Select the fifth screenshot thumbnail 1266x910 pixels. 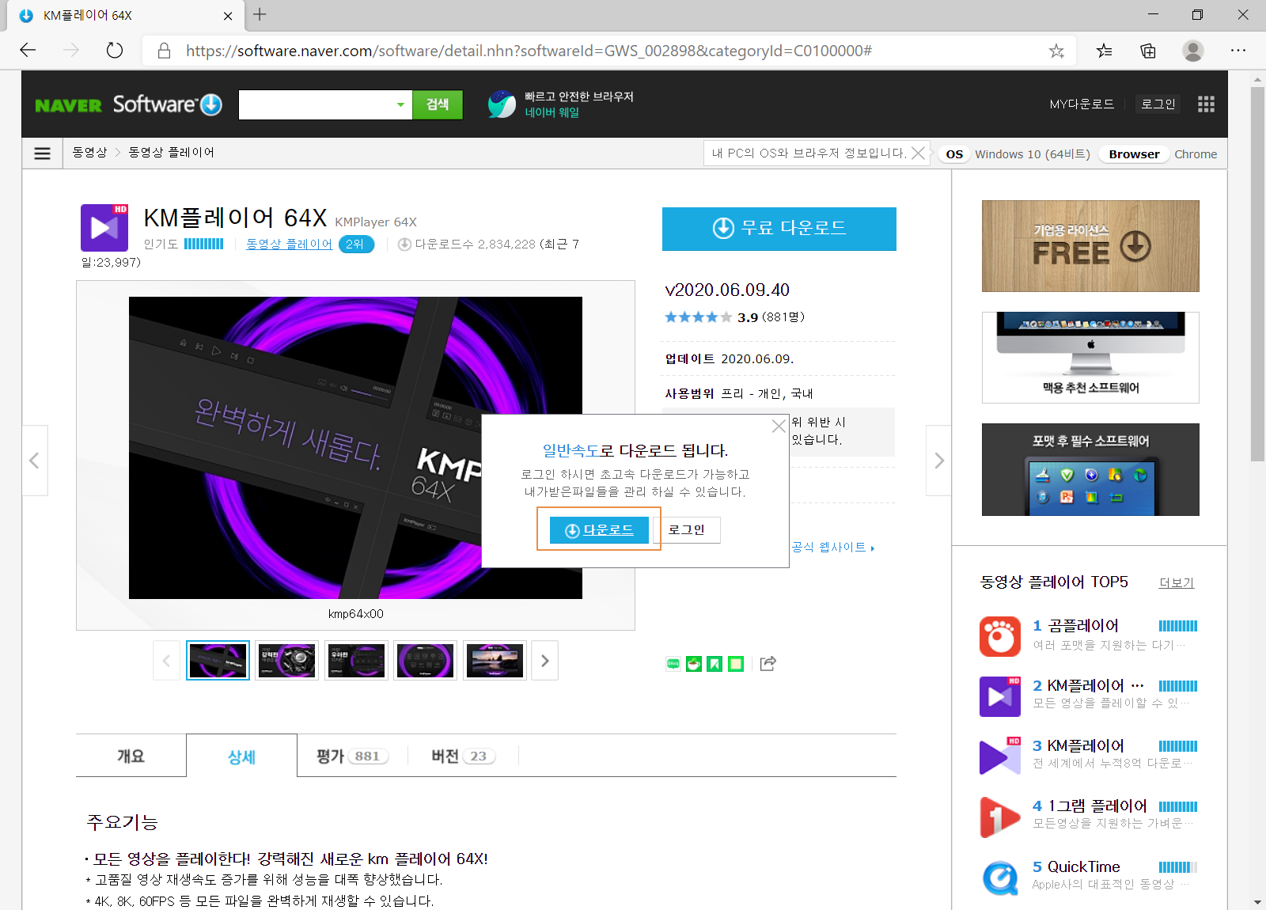[495, 661]
